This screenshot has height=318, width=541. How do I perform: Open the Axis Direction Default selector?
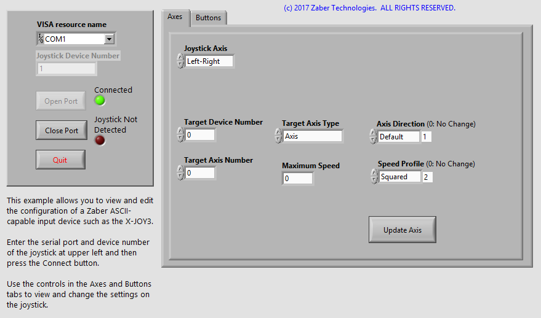(399, 137)
